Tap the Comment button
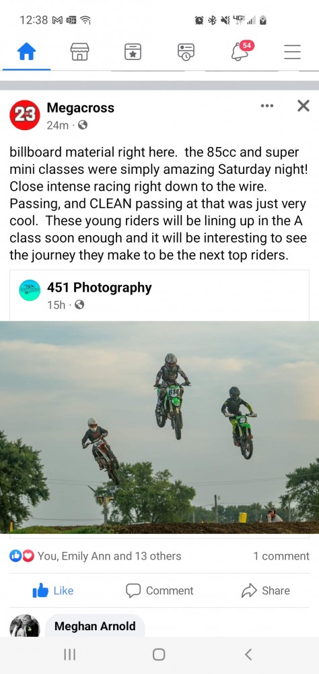 point(159,590)
